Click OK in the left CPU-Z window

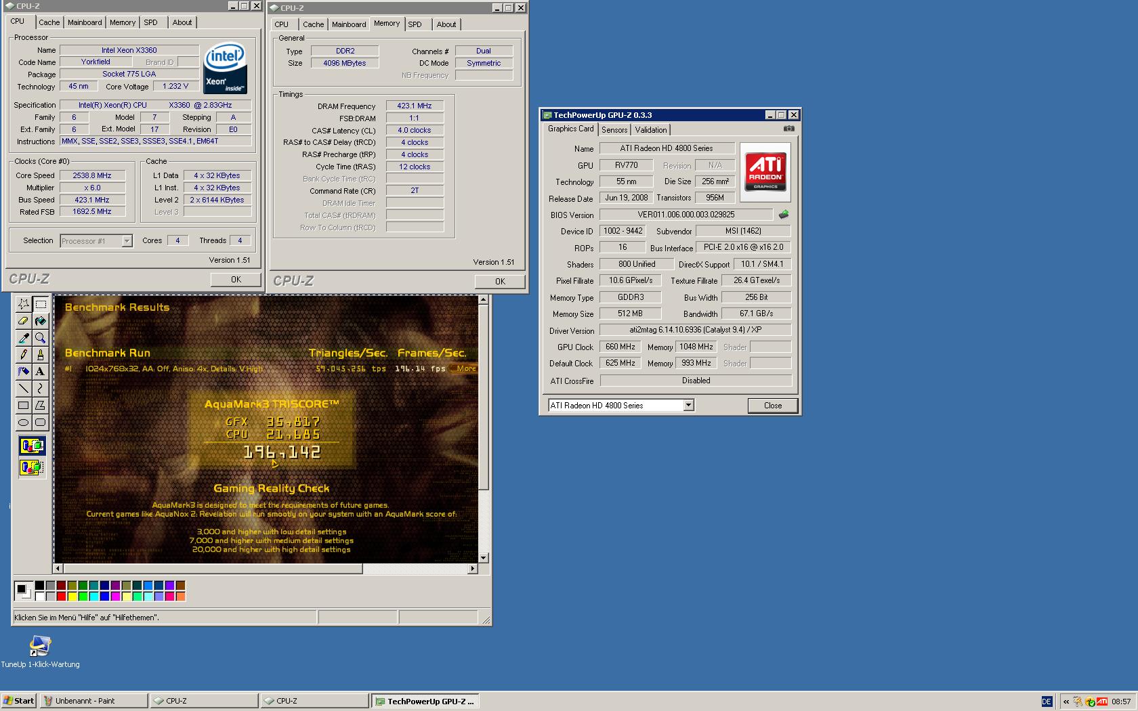pos(236,280)
